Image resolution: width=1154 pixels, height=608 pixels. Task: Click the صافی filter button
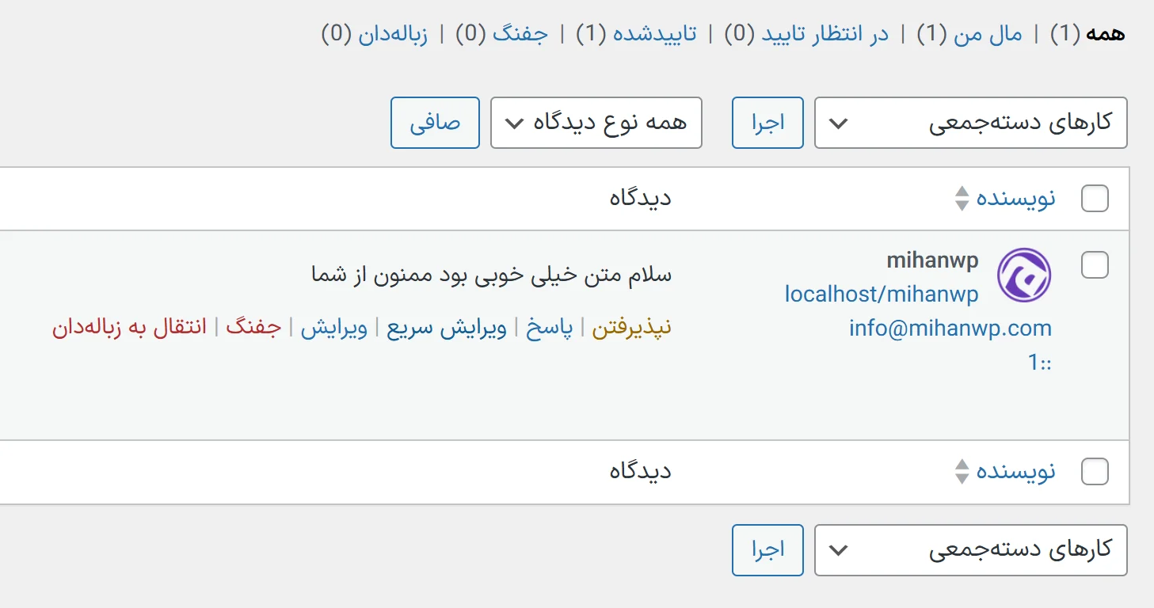point(435,123)
